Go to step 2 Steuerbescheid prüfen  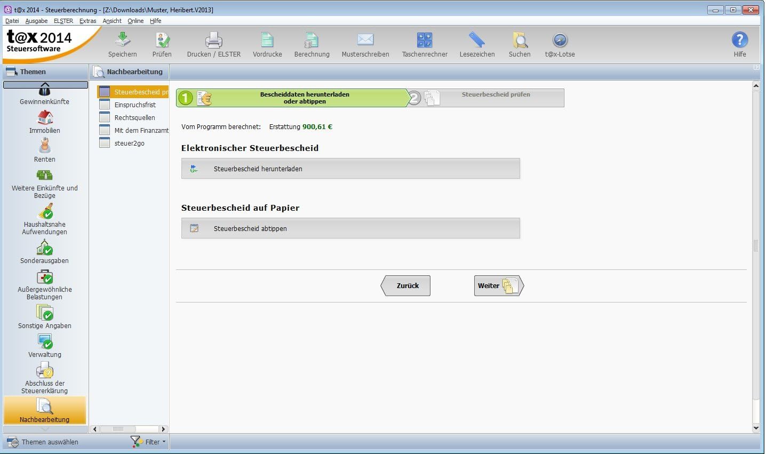pyautogui.click(x=495, y=98)
